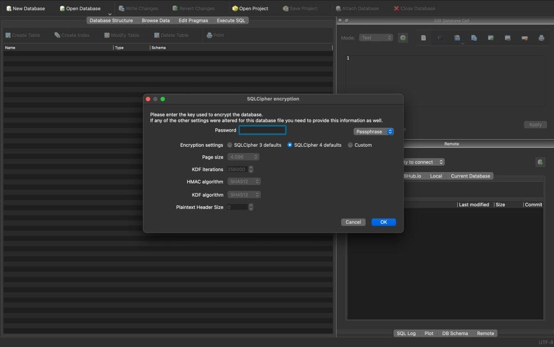Open the Passphrase type dropdown

pyautogui.click(x=374, y=131)
